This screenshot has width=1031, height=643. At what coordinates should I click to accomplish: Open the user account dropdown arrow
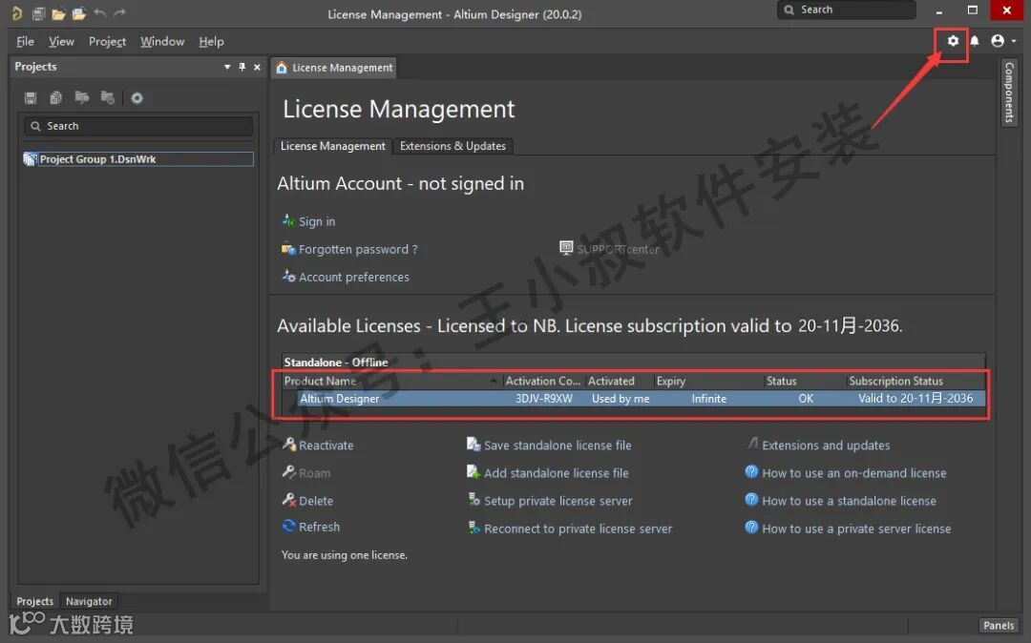pos(1014,41)
